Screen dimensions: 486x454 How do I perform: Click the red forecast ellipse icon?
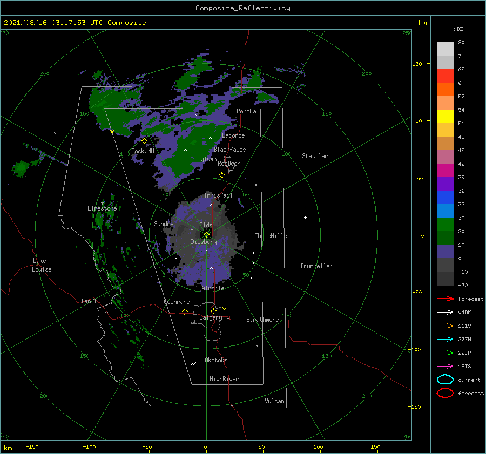pos(445,393)
